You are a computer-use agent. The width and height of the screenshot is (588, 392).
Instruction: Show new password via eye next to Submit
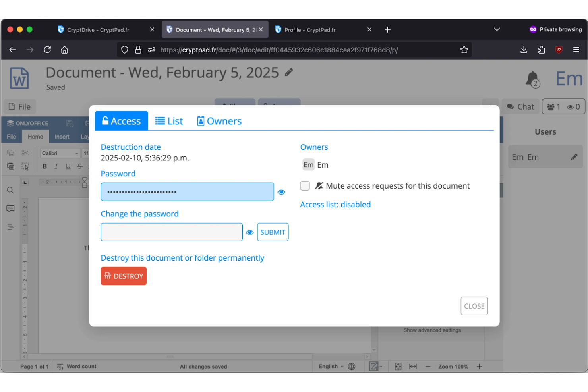pos(250,233)
